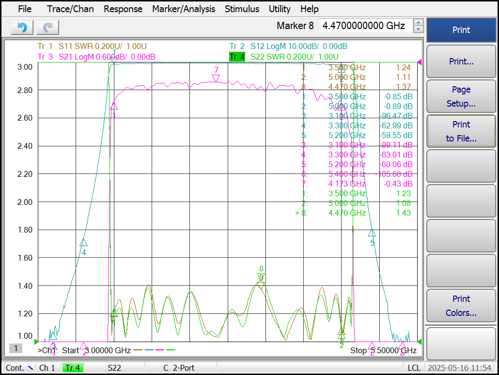The height and width of the screenshot is (375, 499).
Task: Decrease Marker 8 frequency with down arrow
Action: pyautogui.click(x=419, y=29)
